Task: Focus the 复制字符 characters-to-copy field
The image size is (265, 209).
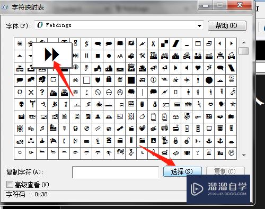Action: pos(116,172)
